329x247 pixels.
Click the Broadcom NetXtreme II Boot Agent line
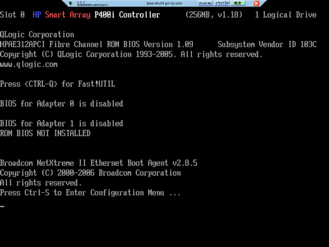(99, 163)
